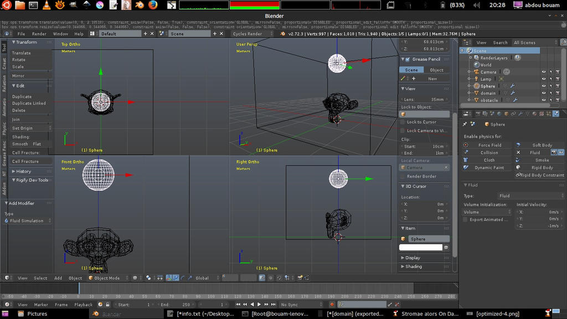Enable Lock to Cursor checkbox
The height and width of the screenshot is (319, 567).
pyautogui.click(x=403, y=122)
